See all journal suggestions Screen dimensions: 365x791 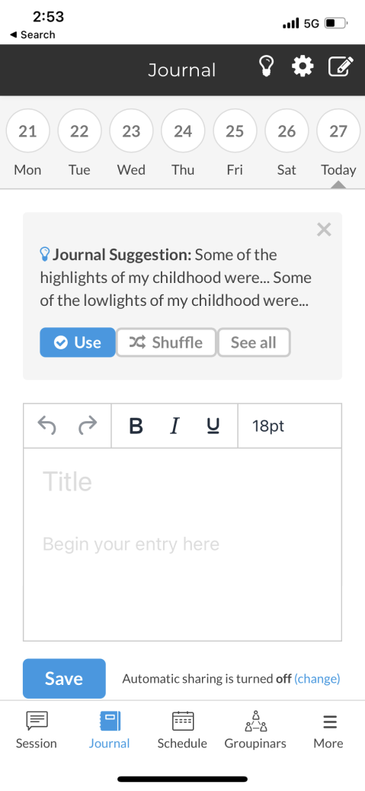click(254, 342)
